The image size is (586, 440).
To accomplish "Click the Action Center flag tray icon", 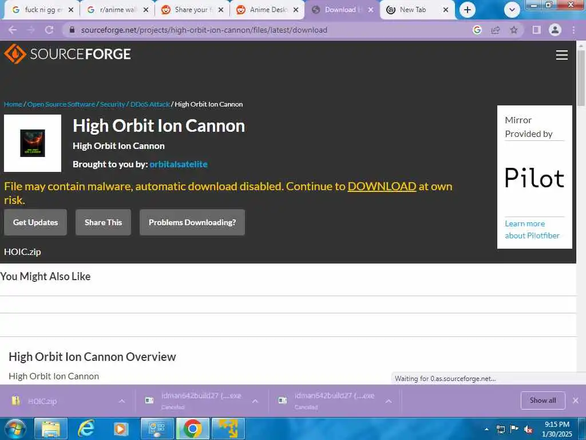I will point(514,429).
